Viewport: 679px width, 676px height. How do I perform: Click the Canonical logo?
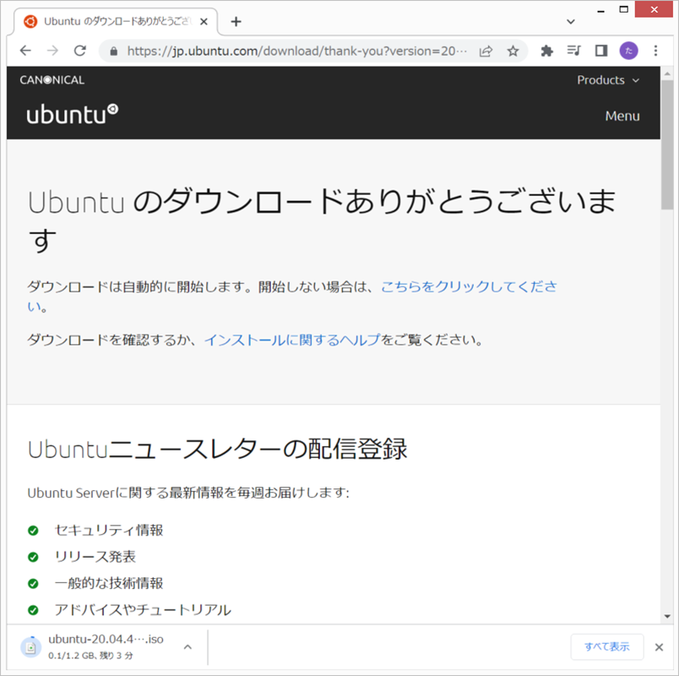[x=52, y=79]
